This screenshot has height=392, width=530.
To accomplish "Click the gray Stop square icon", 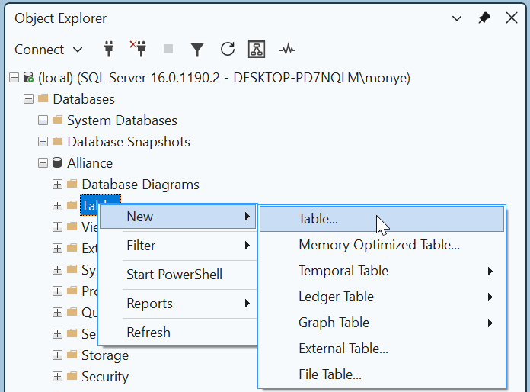I will 168,49.
